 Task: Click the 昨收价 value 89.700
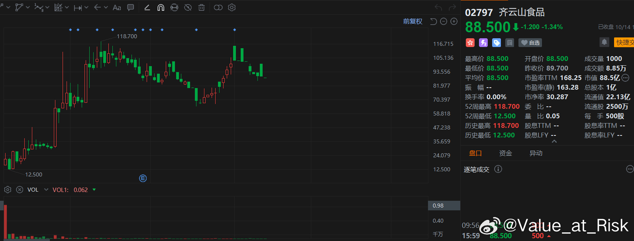tap(557, 68)
